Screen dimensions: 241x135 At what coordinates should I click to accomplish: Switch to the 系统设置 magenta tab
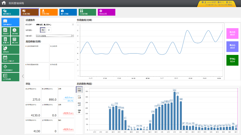pyautogui.click(x=106, y=12)
